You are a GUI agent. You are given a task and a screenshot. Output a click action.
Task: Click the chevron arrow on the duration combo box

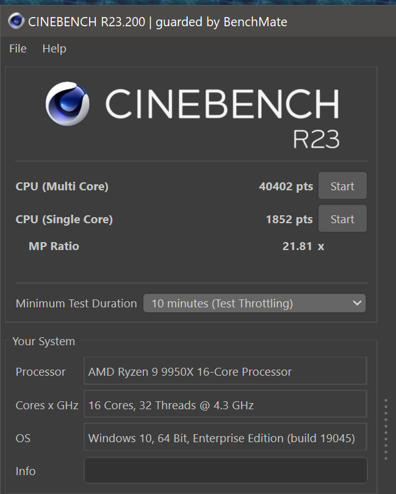357,303
